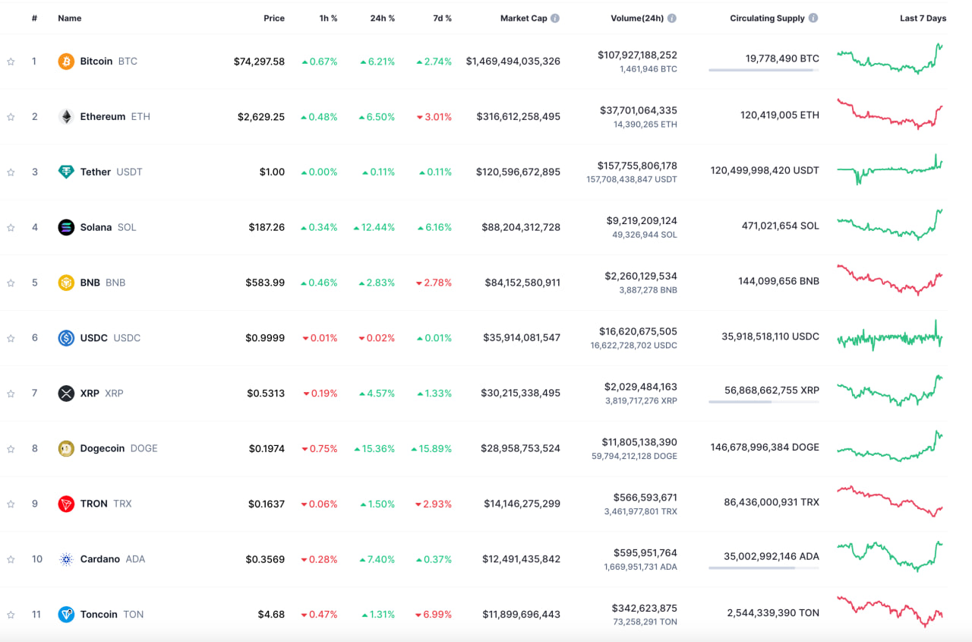Click the Tether coin logo
The width and height of the screenshot is (972, 642).
pos(66,172)
